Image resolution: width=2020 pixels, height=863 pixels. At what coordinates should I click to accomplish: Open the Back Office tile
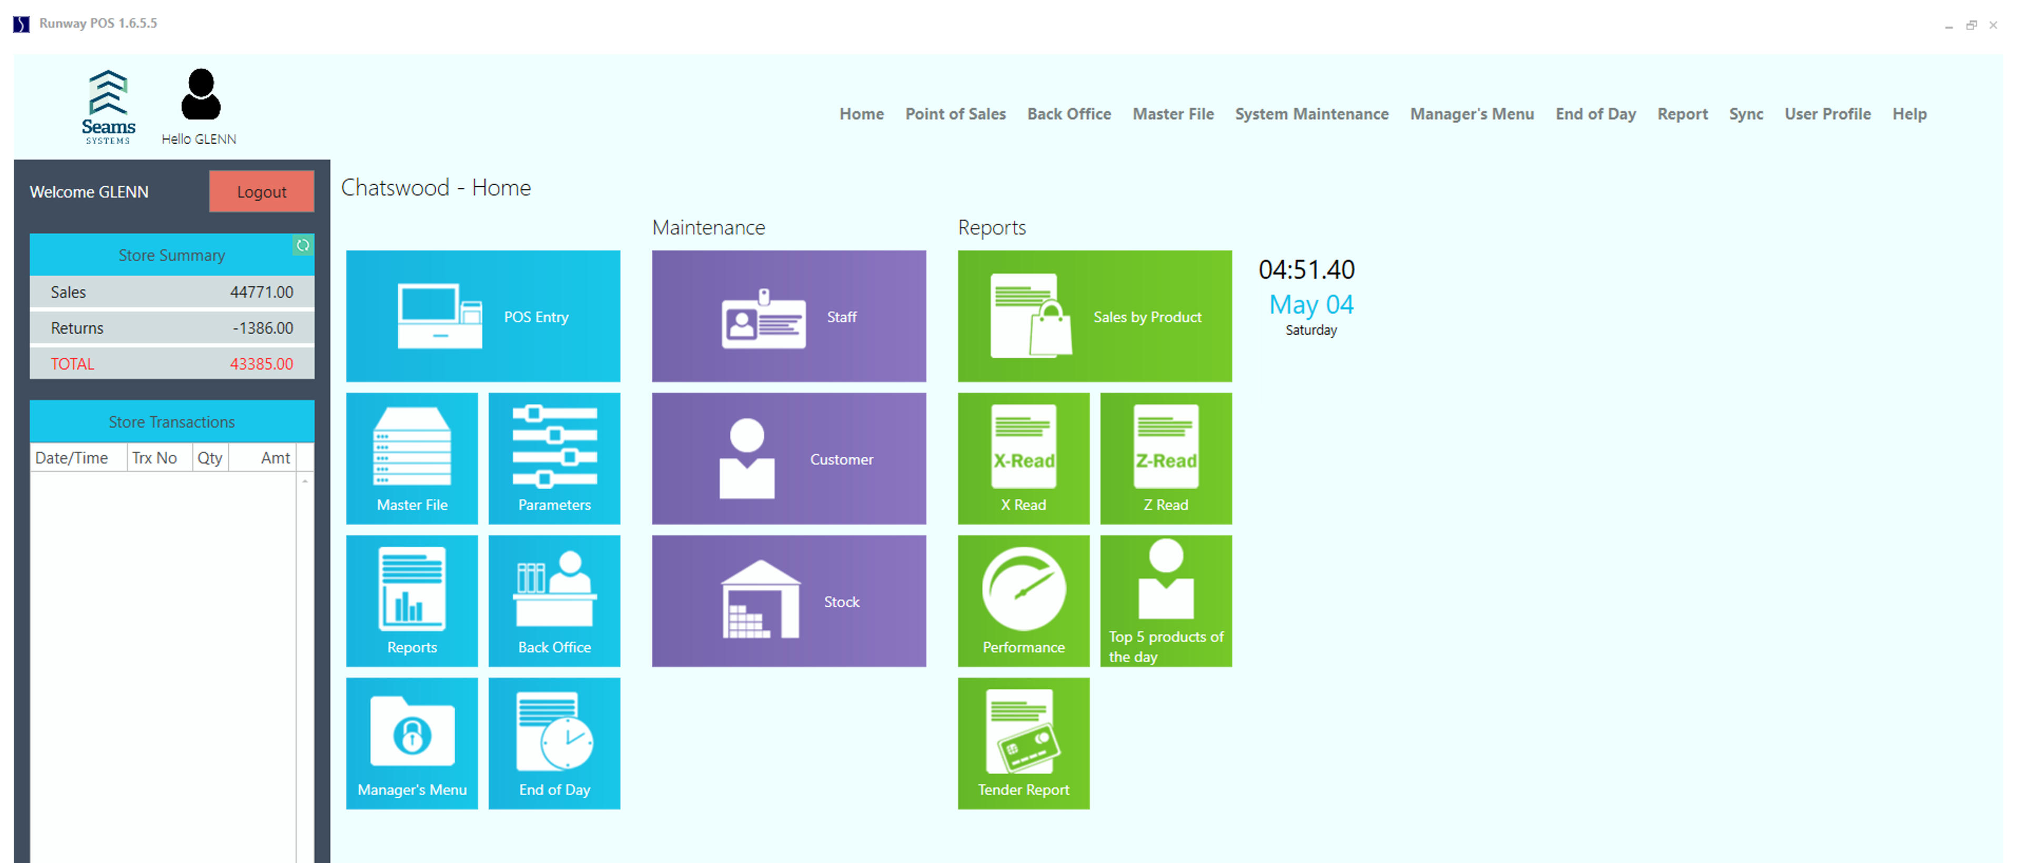(553, 601)
